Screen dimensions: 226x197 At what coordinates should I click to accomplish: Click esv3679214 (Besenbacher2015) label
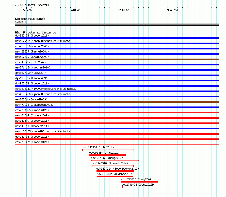[x=118, y=169]
